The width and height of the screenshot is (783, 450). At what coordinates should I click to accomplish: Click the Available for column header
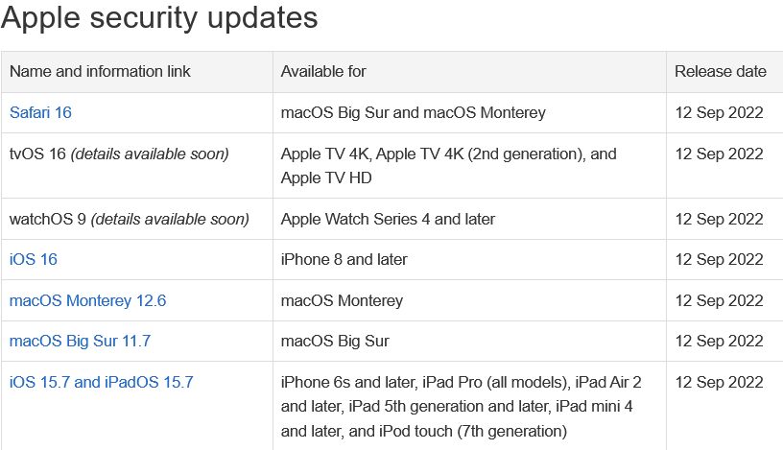pos(323,71)
